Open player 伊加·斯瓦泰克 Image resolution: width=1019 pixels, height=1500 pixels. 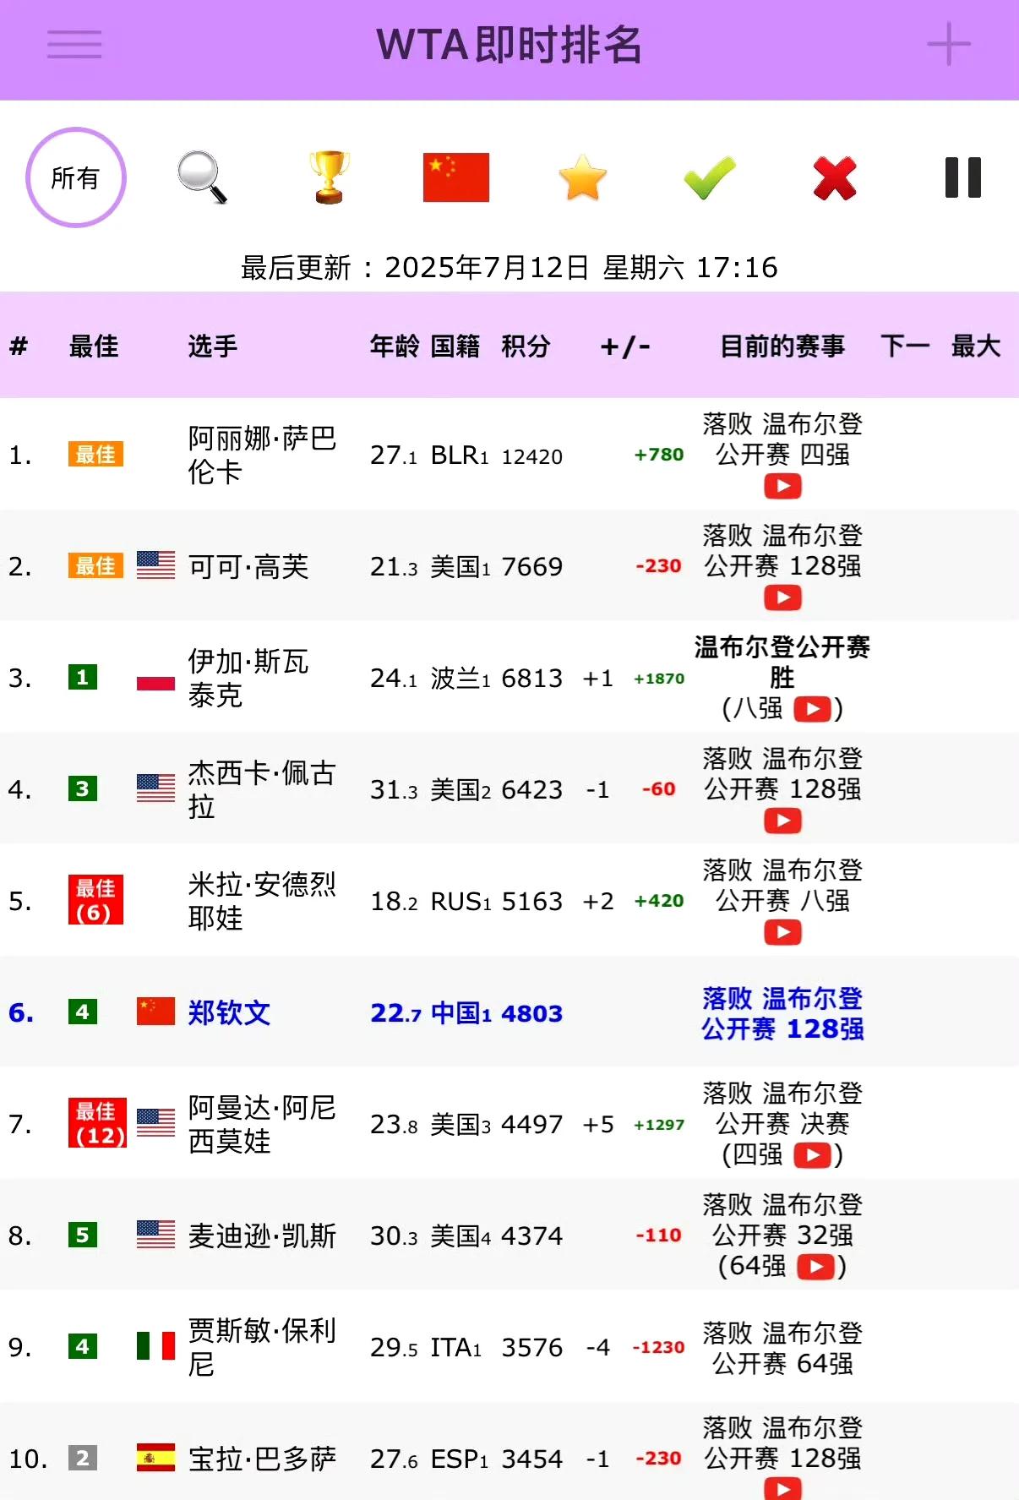click(x=248, y=678)
